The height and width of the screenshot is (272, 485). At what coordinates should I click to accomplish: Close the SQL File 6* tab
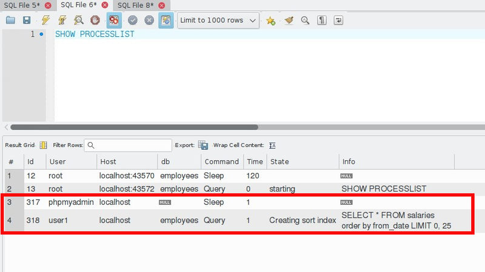[105, 5]
